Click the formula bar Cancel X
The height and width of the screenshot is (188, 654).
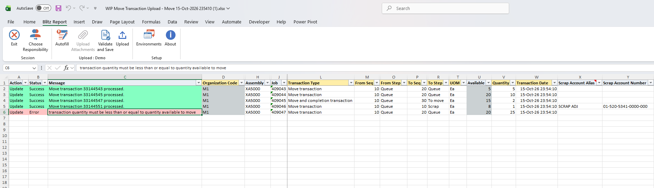click(x=49, y=68)
